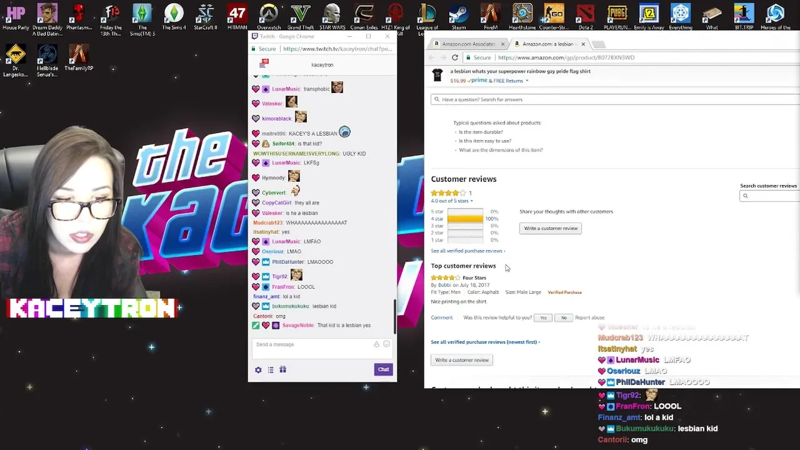Click the Have a question search box
Screen dimensions: 800x450
coord(615,99)
